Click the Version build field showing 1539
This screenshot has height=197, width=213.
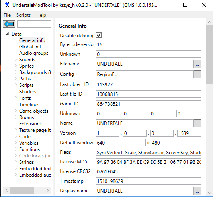(x=189, y=133)
